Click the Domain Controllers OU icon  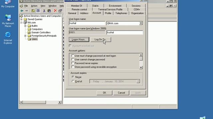click(29, 32)
